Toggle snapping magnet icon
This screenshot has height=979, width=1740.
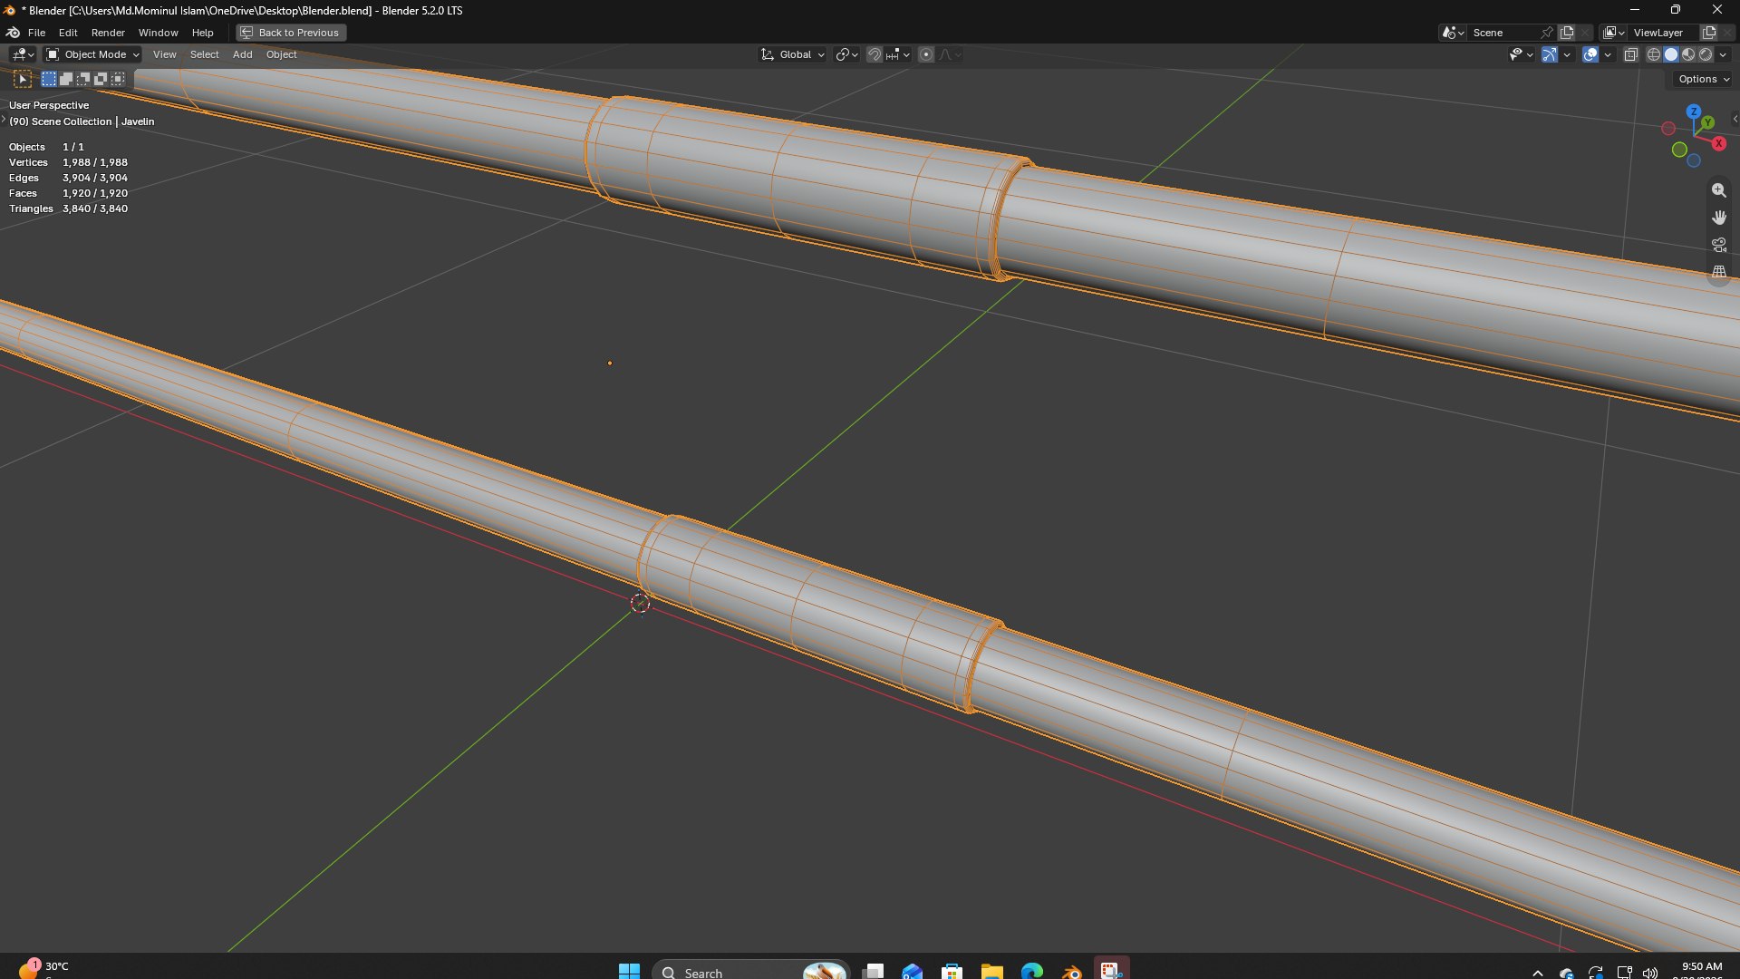874,54
